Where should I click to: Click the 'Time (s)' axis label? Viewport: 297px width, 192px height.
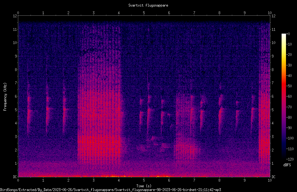coord(144,186)
